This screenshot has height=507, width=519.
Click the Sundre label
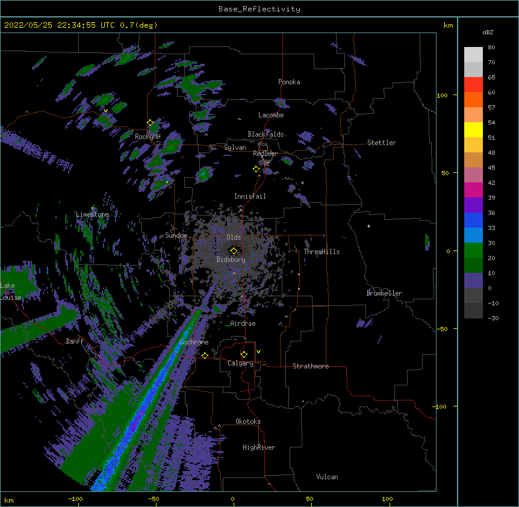point(176,235)
